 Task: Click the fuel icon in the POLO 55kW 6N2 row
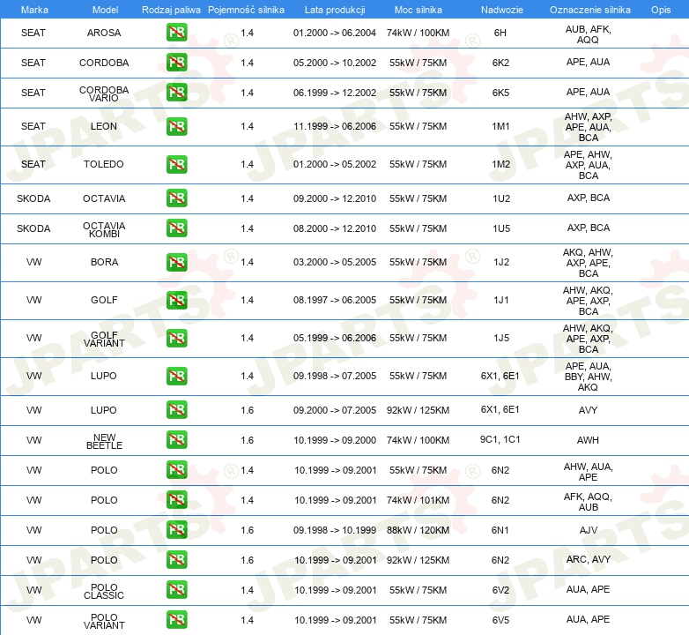[176, 470]
